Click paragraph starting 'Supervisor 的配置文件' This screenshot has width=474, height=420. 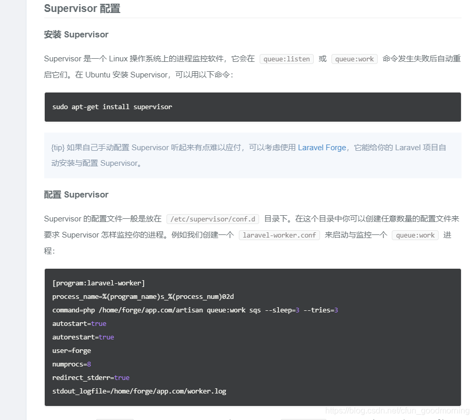click(x=251, y=234)
